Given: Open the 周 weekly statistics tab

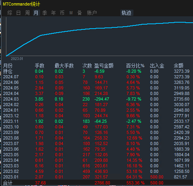Looking at the screenshot, I should [x=27, y=13].
